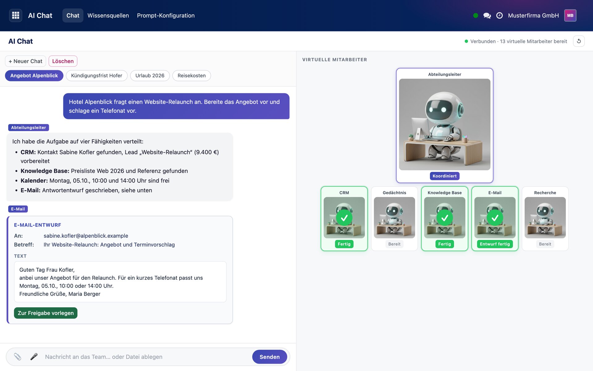The height and width of the screenshot is (371, 593).
Task: Click the subject Ihr Website-Relaunch line
Action: [109, 245]
